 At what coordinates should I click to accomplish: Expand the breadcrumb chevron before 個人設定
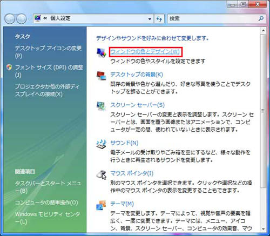(x=45, y=18)
